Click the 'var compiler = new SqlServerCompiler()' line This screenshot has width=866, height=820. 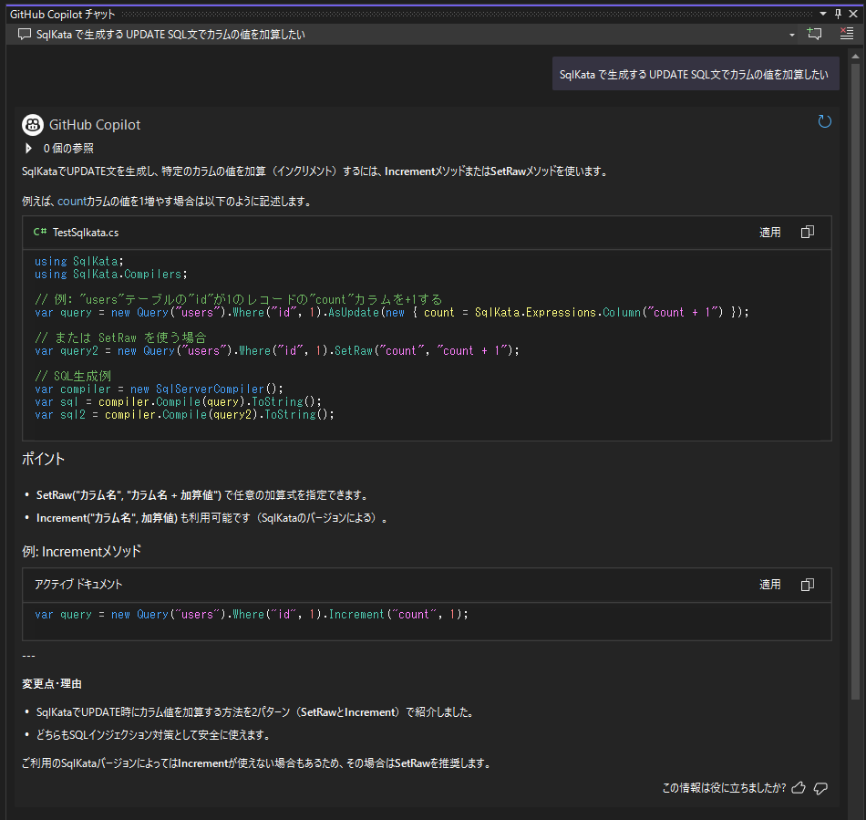(x=159, y=389)
